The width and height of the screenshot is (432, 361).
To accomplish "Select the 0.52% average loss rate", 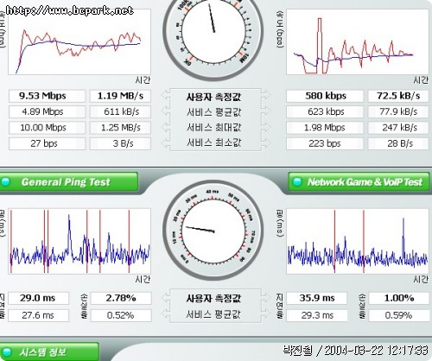I will [121, 315].
